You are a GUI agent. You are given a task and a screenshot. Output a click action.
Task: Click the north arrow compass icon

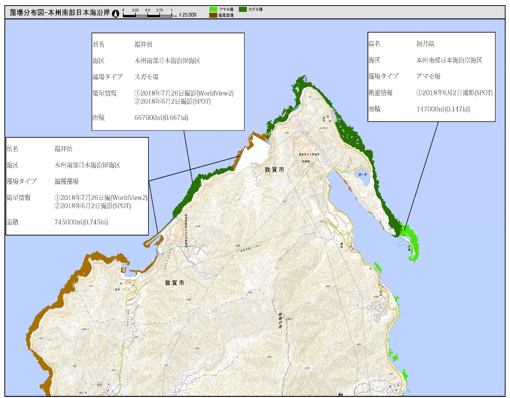tap(116, 14)
